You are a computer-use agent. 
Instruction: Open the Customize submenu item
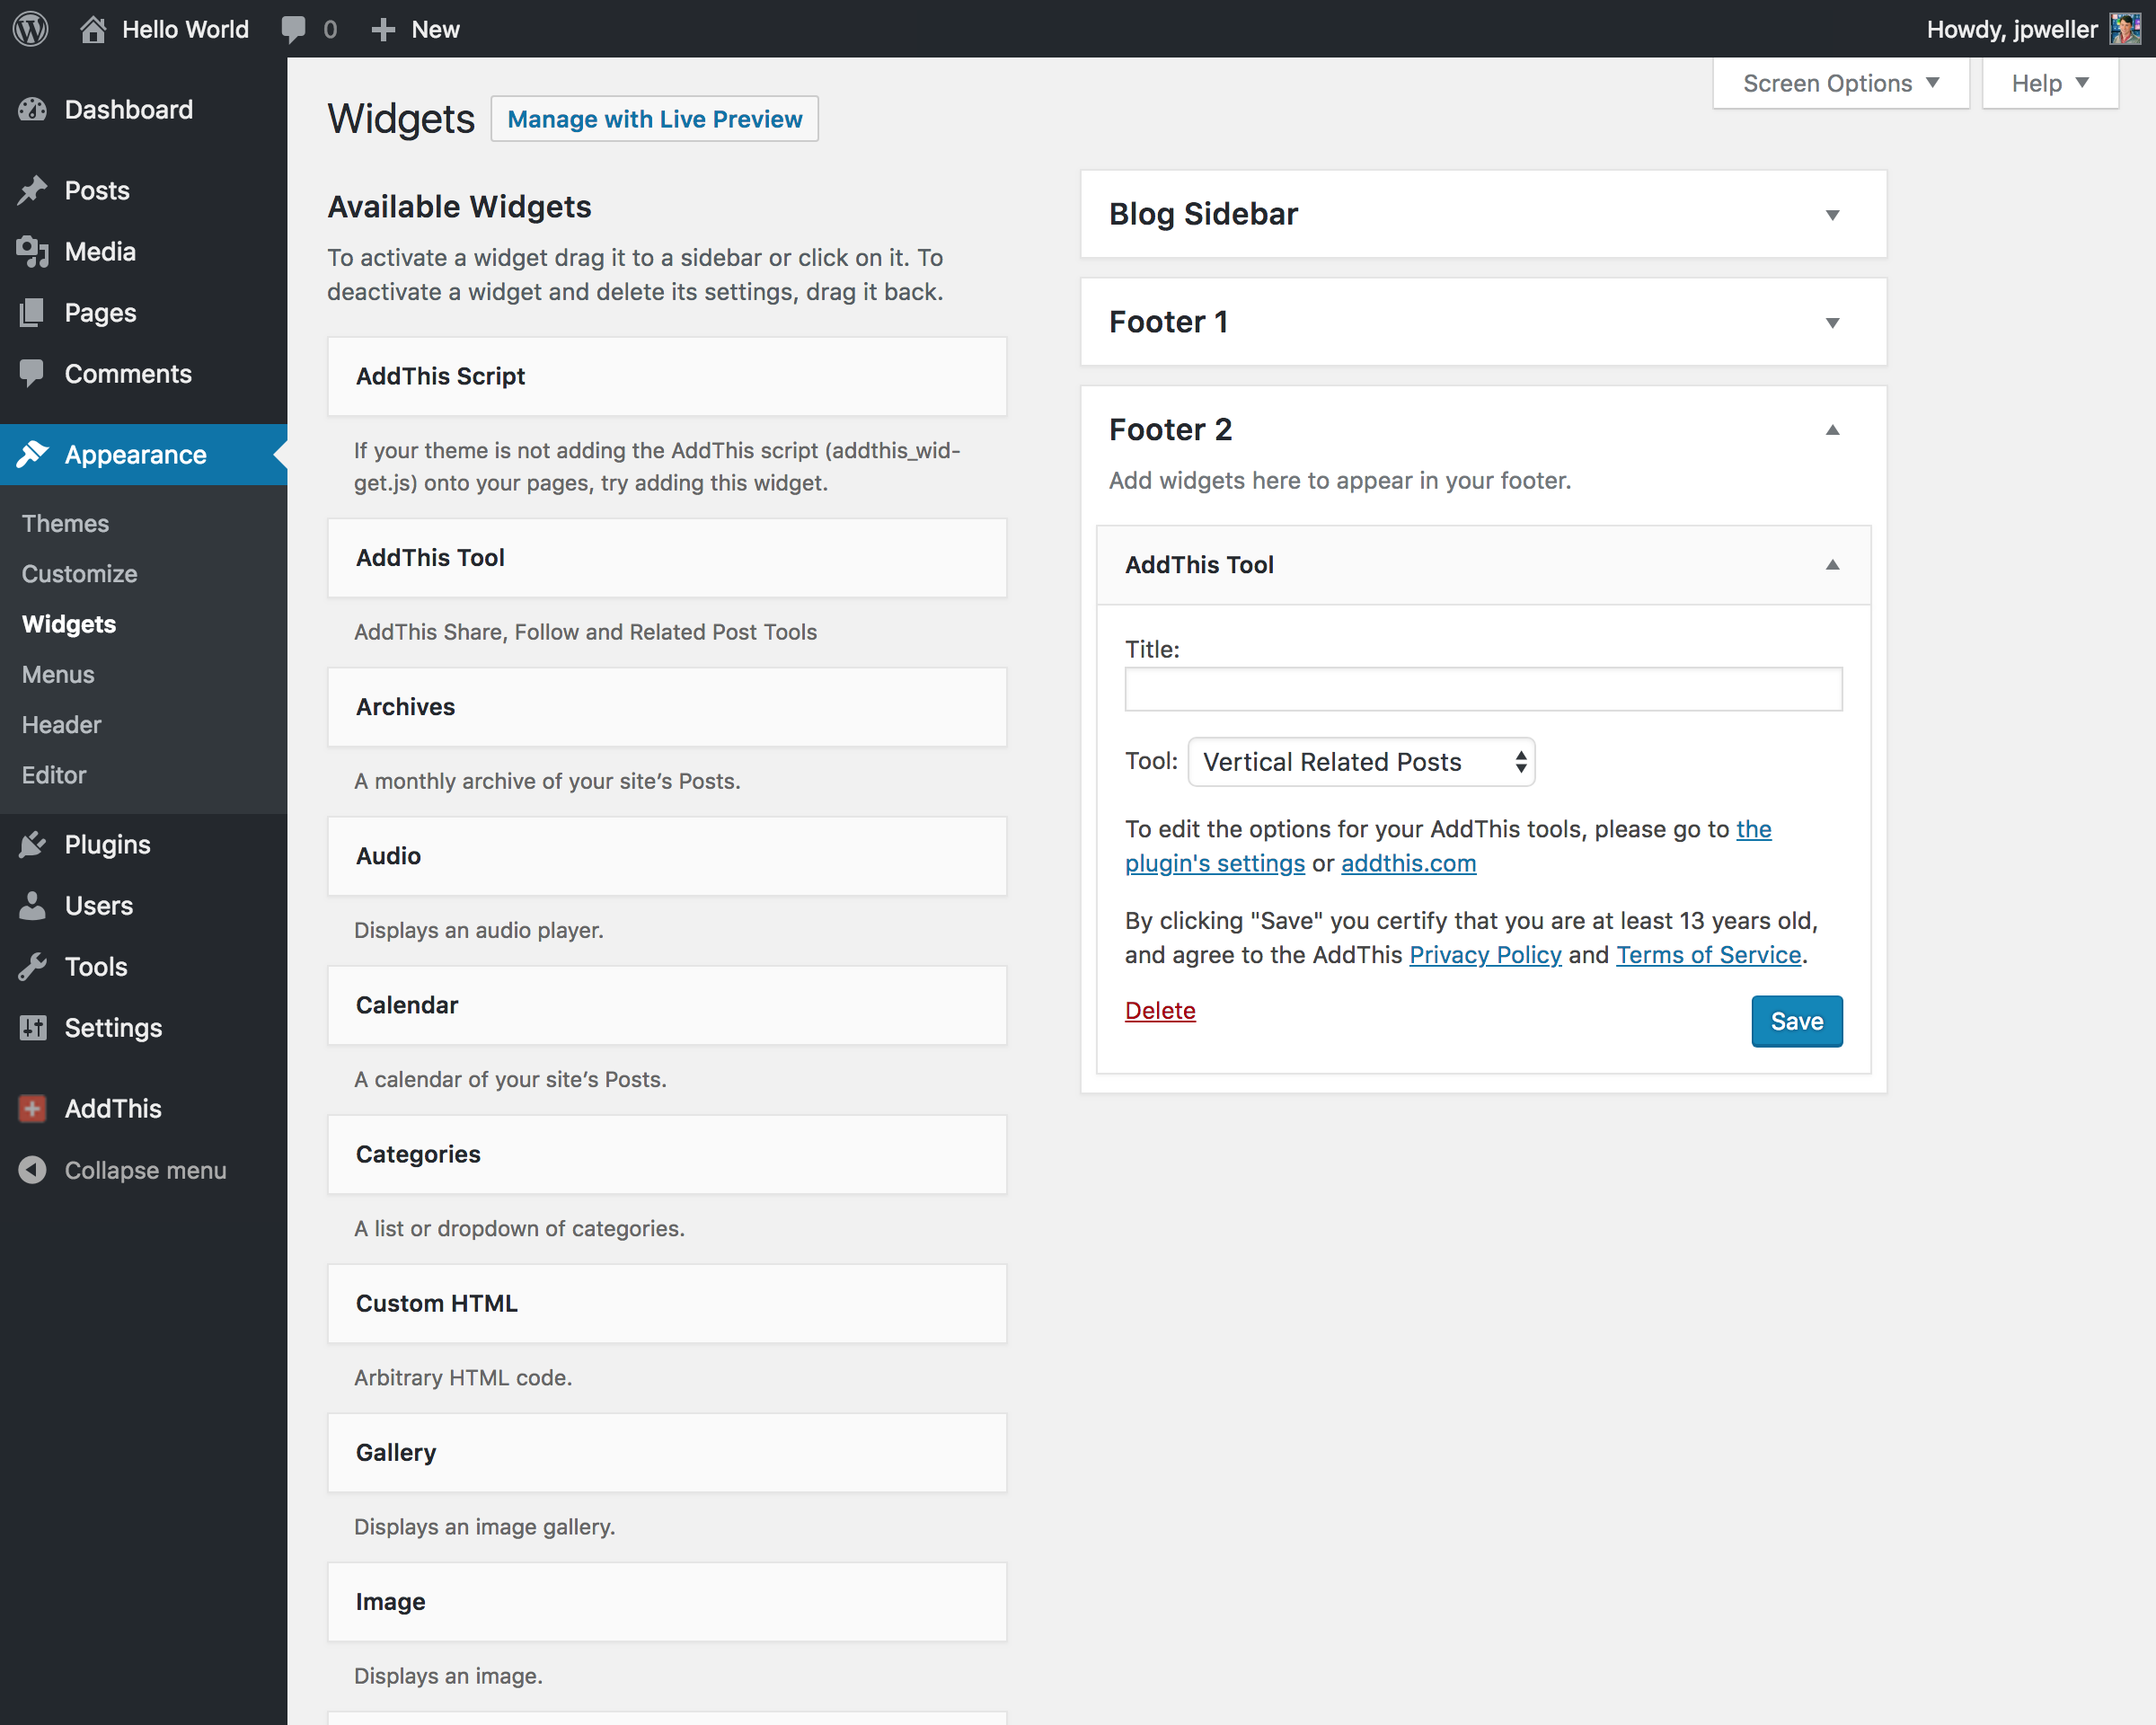(x=80, y=574)
